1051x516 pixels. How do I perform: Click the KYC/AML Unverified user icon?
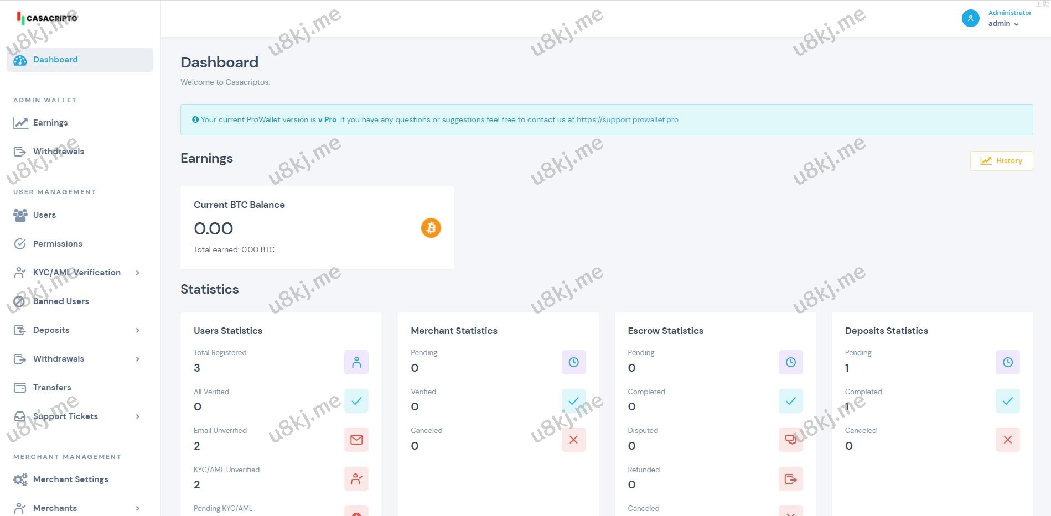pos(356,479)
